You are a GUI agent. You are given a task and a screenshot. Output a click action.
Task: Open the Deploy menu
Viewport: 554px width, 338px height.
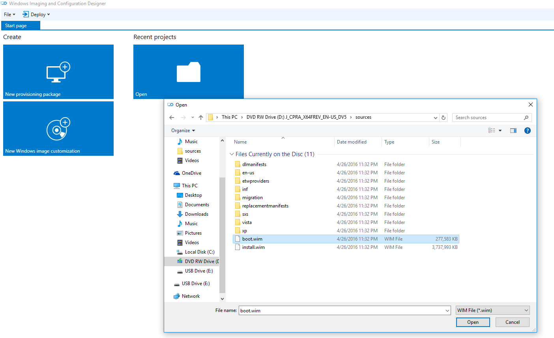point(36,15)
